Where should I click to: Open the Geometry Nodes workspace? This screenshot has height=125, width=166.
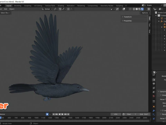click(107, 6)
